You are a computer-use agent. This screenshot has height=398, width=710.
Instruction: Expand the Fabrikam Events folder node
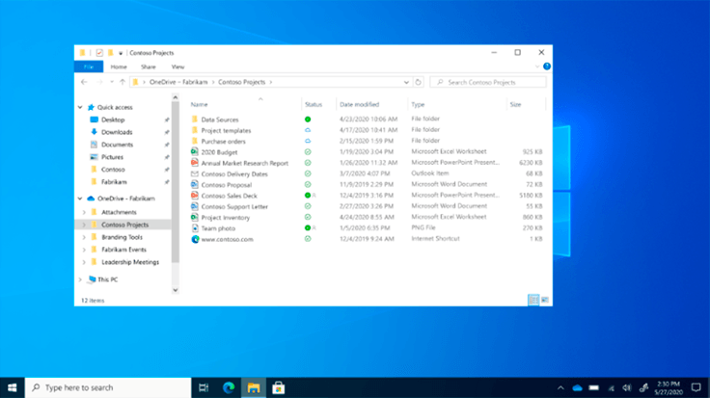pyautogui.click(x=84, y=250)
